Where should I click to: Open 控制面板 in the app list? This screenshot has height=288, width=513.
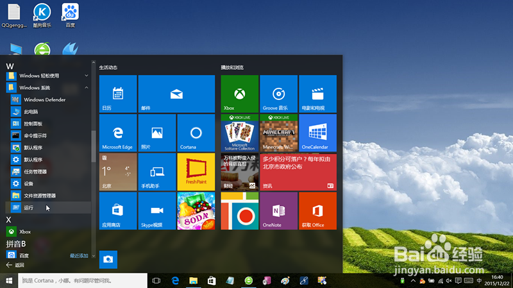click(x=47, y=124)
